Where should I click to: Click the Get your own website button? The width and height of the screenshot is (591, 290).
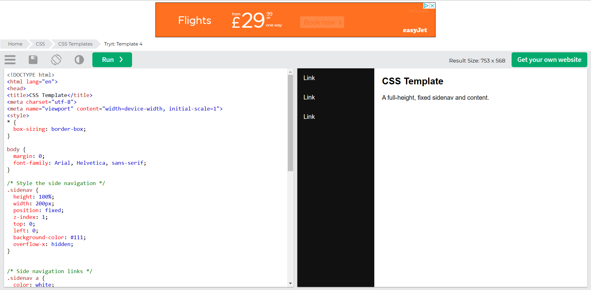(549, 60)
